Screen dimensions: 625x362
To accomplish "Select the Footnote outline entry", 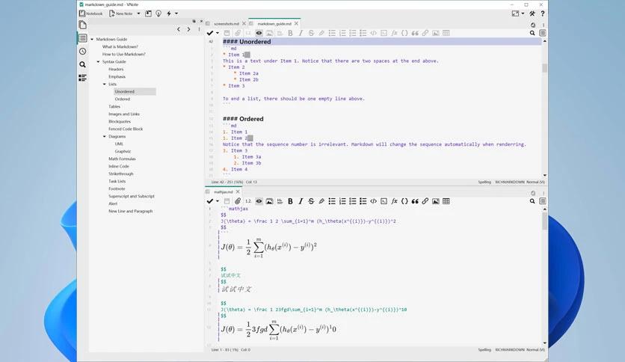I will tap(117, 188).
